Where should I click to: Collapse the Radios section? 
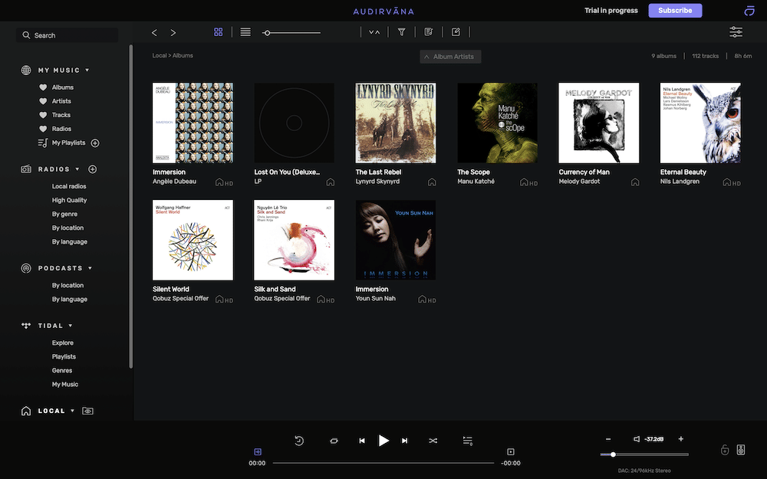[x=77, y=169]
